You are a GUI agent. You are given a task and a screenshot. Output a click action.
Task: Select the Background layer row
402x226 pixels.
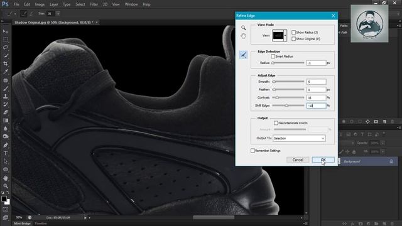[x=367, y=161]
